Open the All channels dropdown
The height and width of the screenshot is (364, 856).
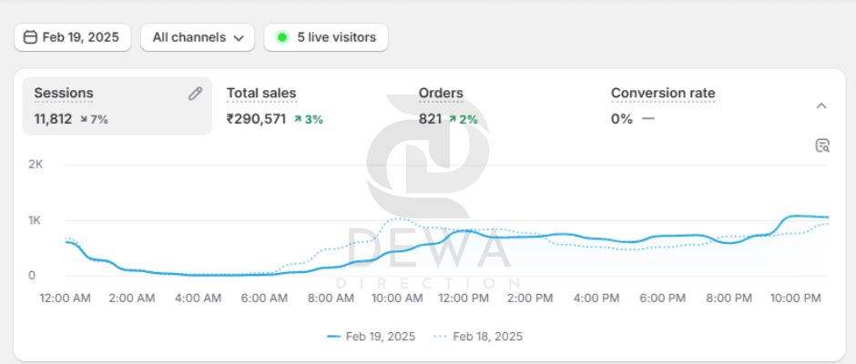(x=198, y=37)
